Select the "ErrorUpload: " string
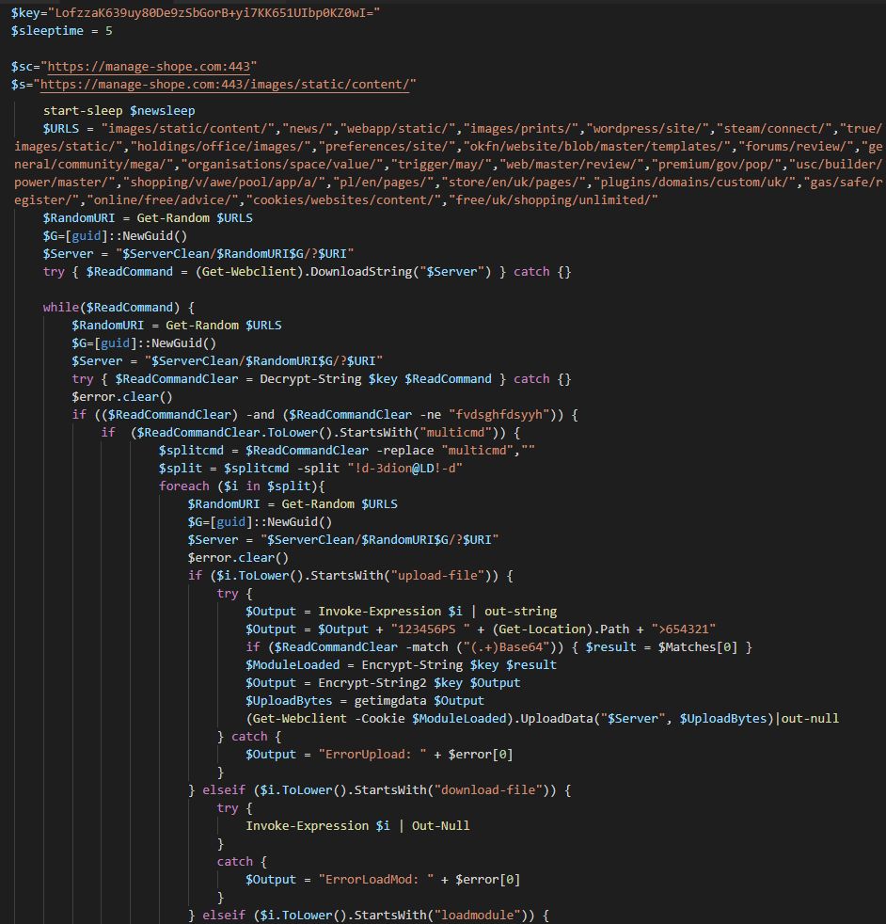The height and width of the screenshot is (924, 886). (372, 755)
